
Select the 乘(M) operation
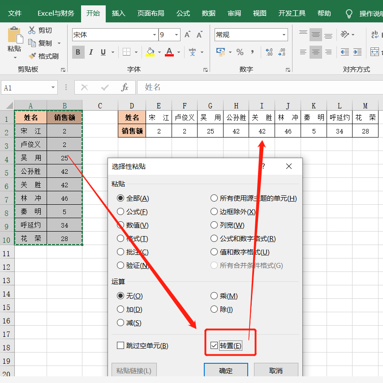point(224,296)
